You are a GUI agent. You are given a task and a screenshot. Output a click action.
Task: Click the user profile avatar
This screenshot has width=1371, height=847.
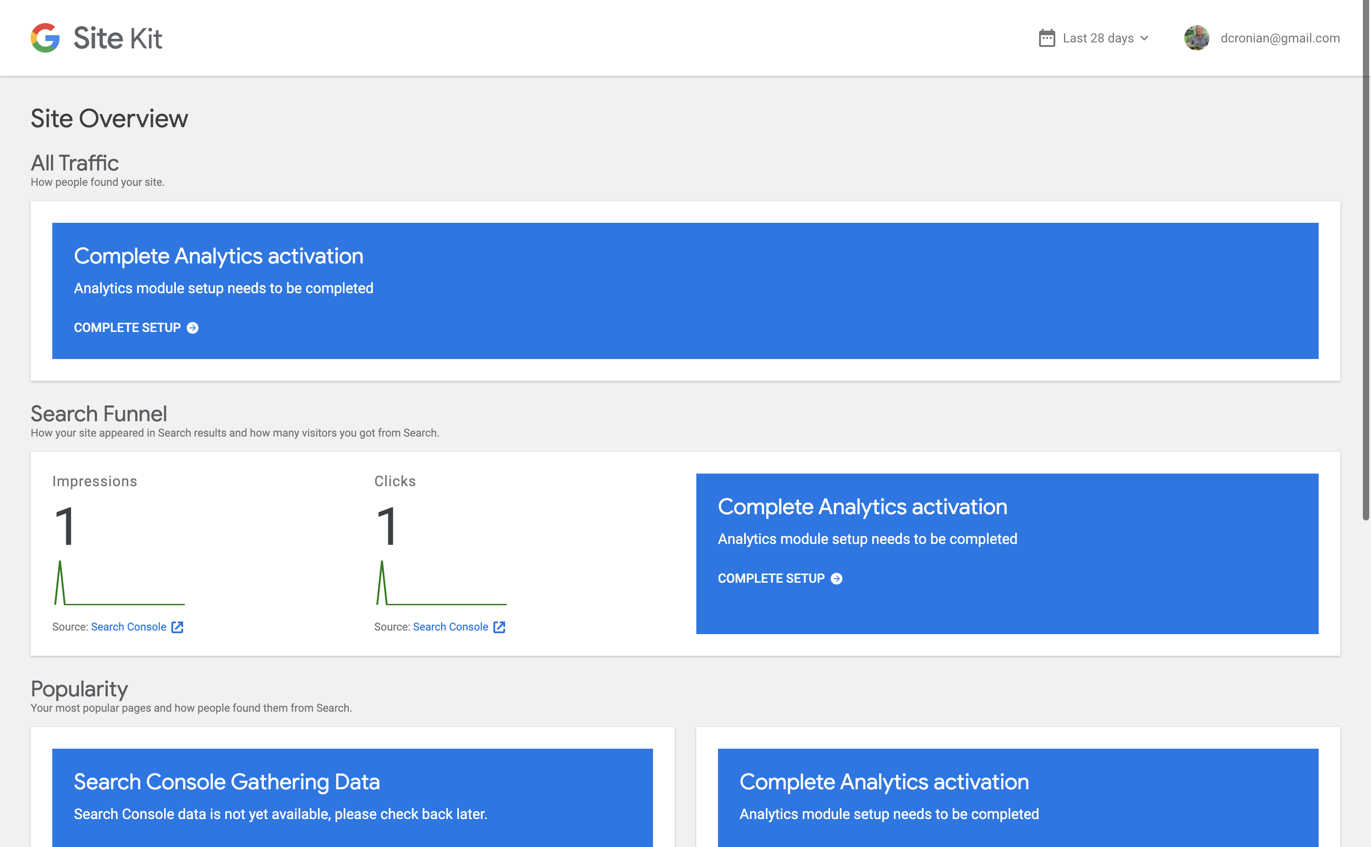pos(1196,38)
